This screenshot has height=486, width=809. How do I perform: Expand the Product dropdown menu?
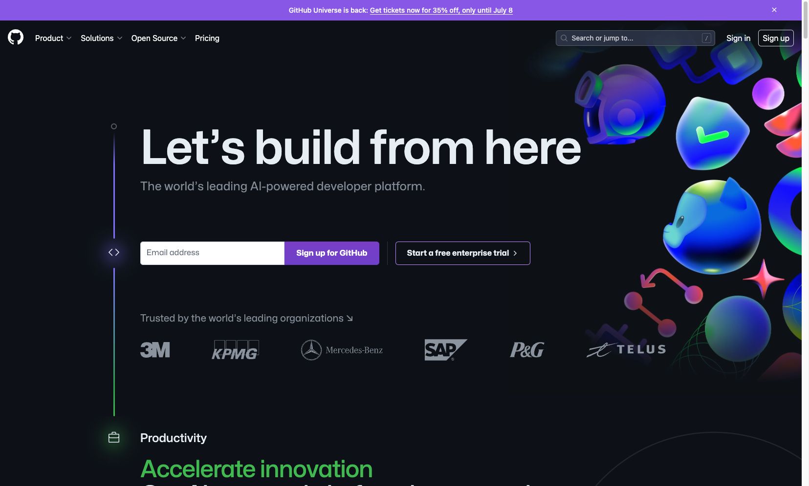[53, 38]
